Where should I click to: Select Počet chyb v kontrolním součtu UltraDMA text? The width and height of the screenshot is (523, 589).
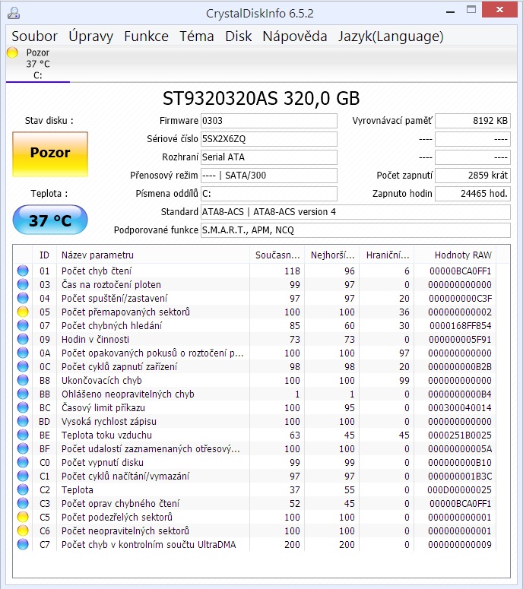(148, 545)
